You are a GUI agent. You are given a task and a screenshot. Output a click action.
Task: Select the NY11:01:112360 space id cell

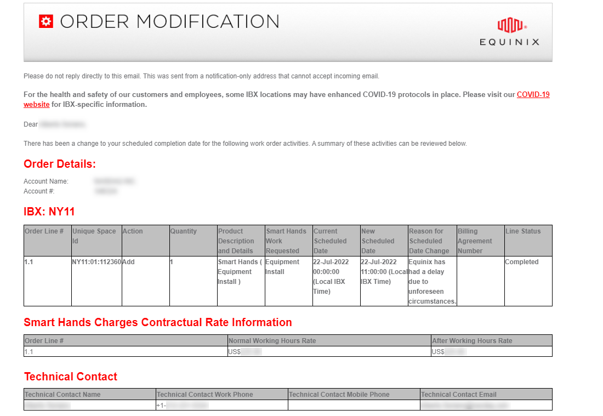(x=96, y=281)
